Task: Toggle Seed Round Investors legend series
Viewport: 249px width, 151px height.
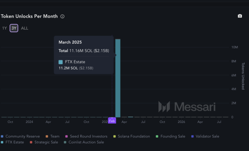Action: tap(86, 136)
